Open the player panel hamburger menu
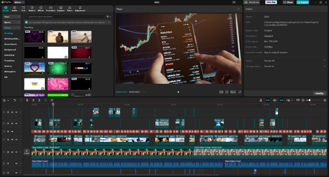 click(x=239, y=9)
